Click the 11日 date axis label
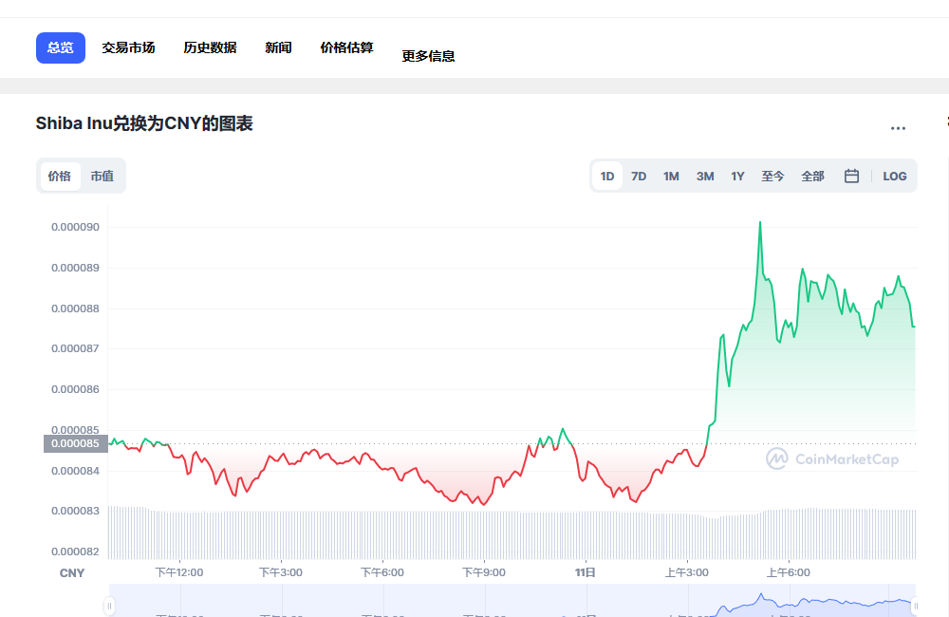This screenshot has height=617, width=949. [x=586, y=572]
